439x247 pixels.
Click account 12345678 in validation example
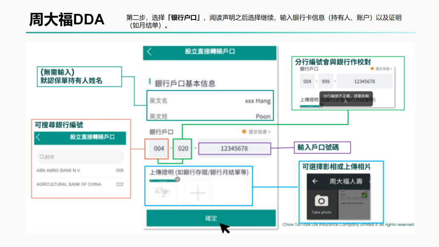(364, 81)
